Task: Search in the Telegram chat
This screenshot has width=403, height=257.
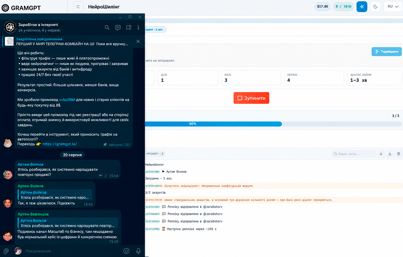Action: pos(107,27)
